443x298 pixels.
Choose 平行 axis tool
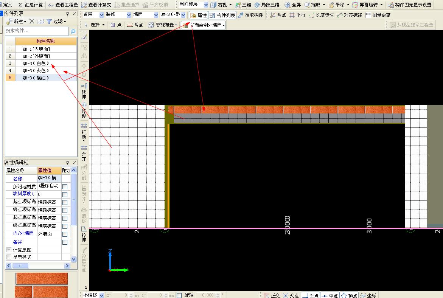297,15
